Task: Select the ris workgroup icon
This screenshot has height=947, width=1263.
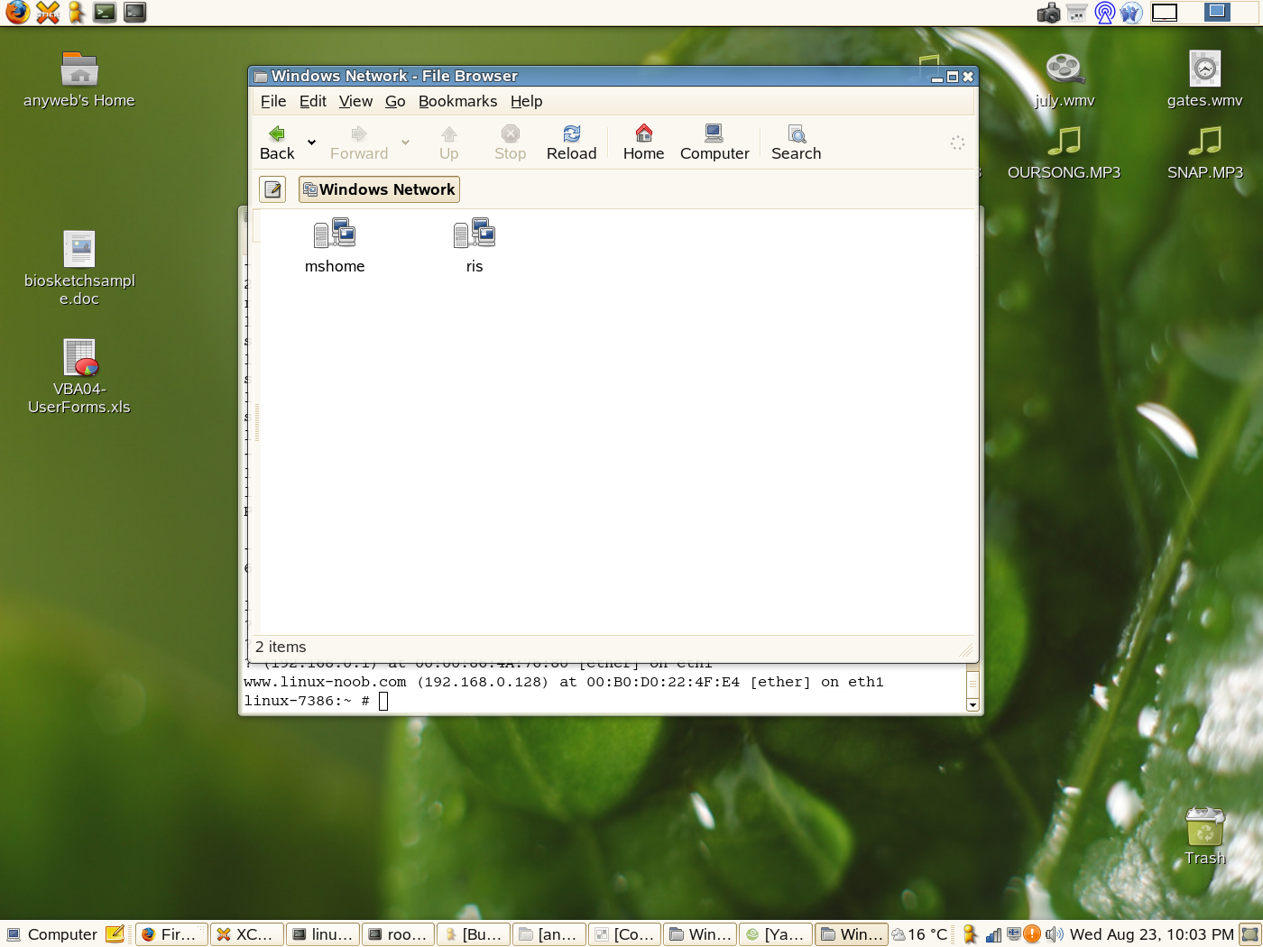Action: click(x=475, y=245)
